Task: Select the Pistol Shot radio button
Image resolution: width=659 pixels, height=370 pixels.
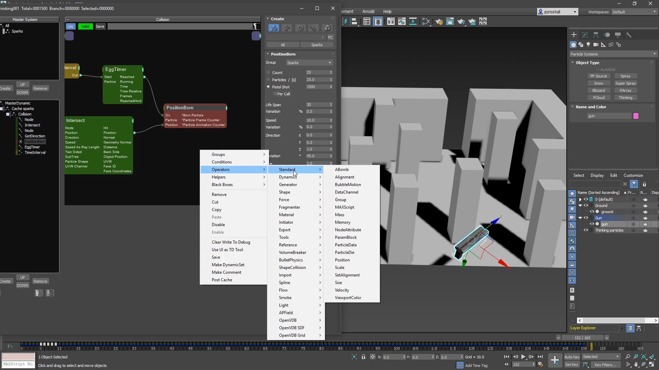Action: [268, 87]
